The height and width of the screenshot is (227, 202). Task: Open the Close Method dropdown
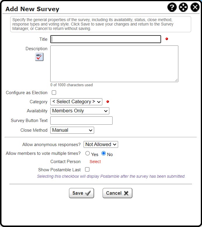[72, 130]
